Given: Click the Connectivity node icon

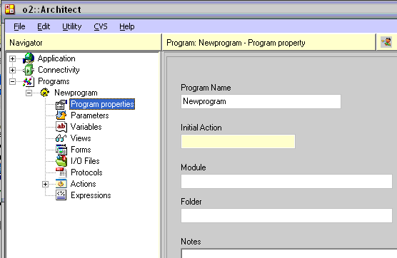Looking at the screenshot, I should click(x=29, y=70).
